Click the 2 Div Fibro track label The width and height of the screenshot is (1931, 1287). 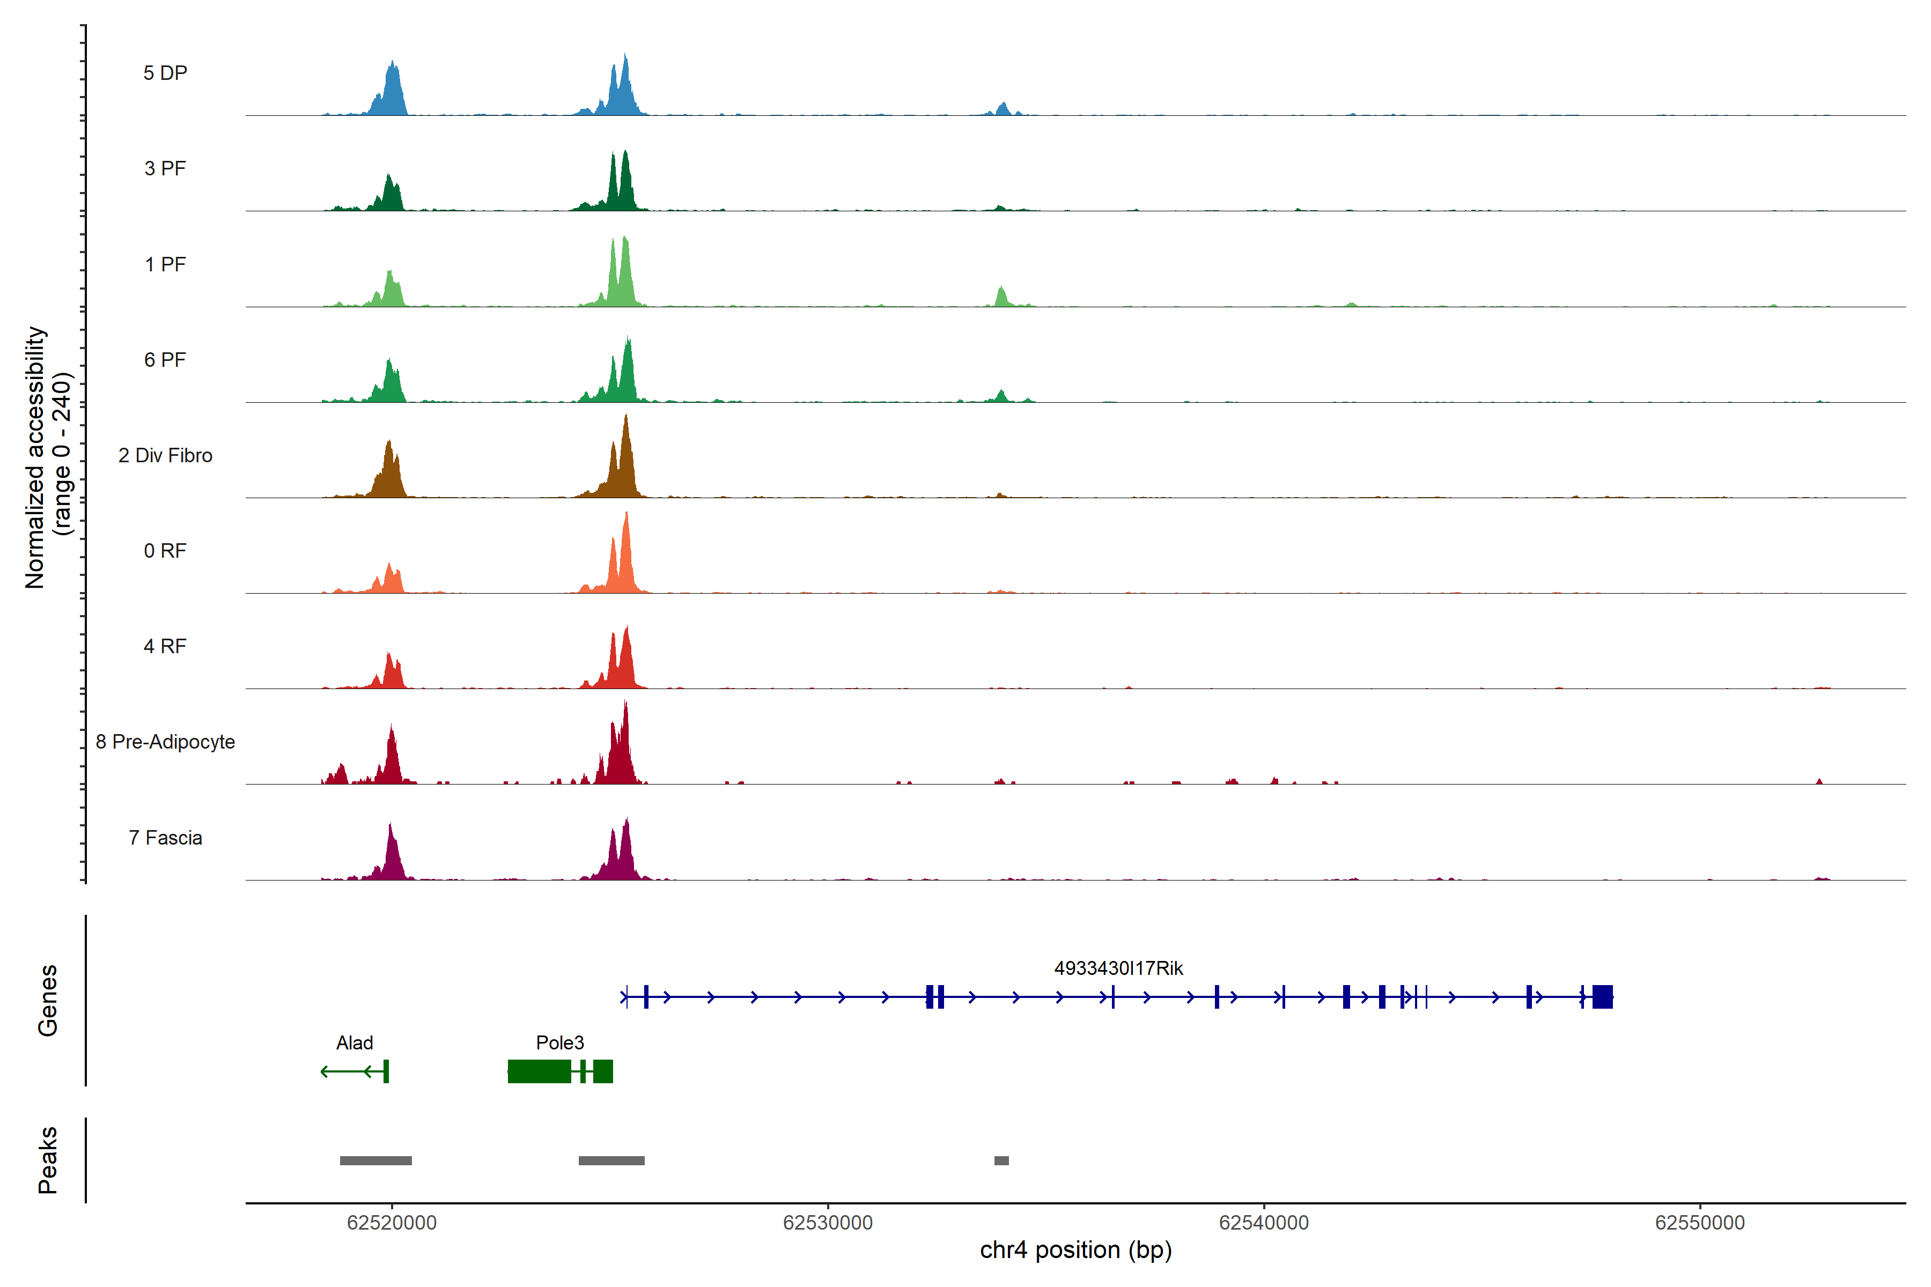pos(165,455)
